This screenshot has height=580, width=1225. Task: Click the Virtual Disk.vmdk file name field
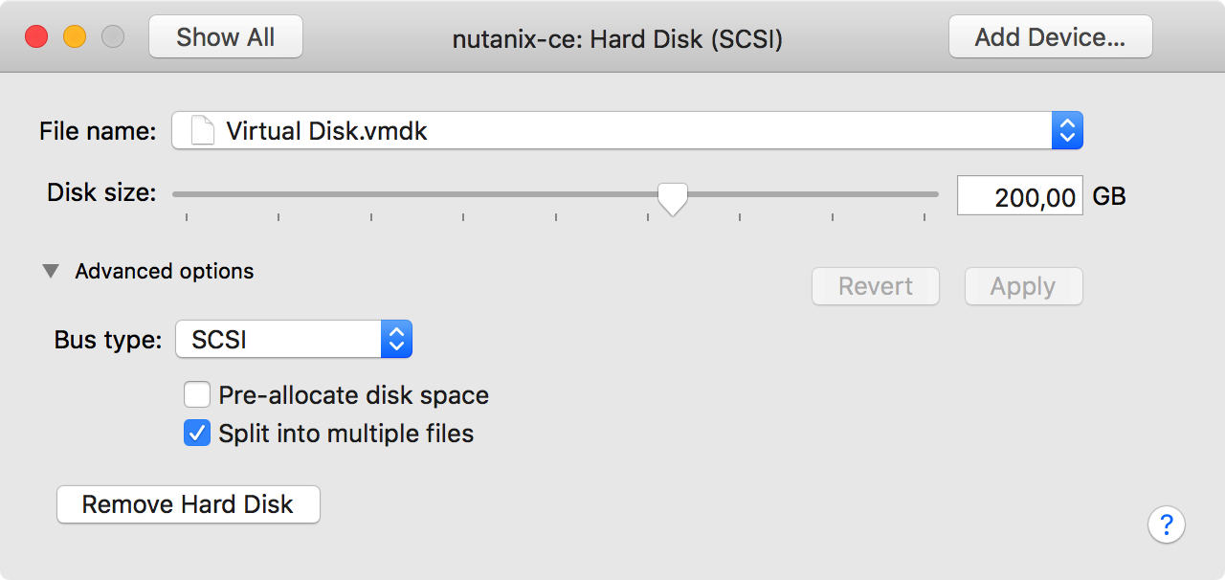(x=612, y=130)
